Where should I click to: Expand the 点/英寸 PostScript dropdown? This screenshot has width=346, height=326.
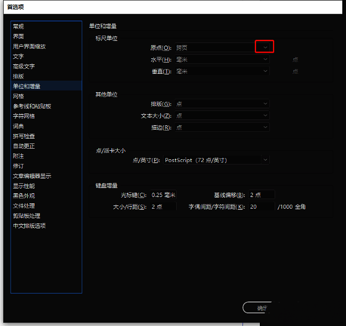coord(216,160)
